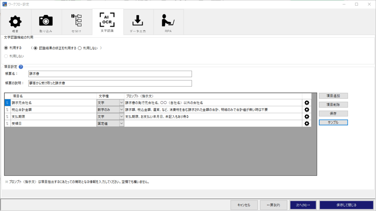Viewport: 376px width, 211px height.
Task: Open gear settings for 請求元会社名 row
Action: coord(307,103)
